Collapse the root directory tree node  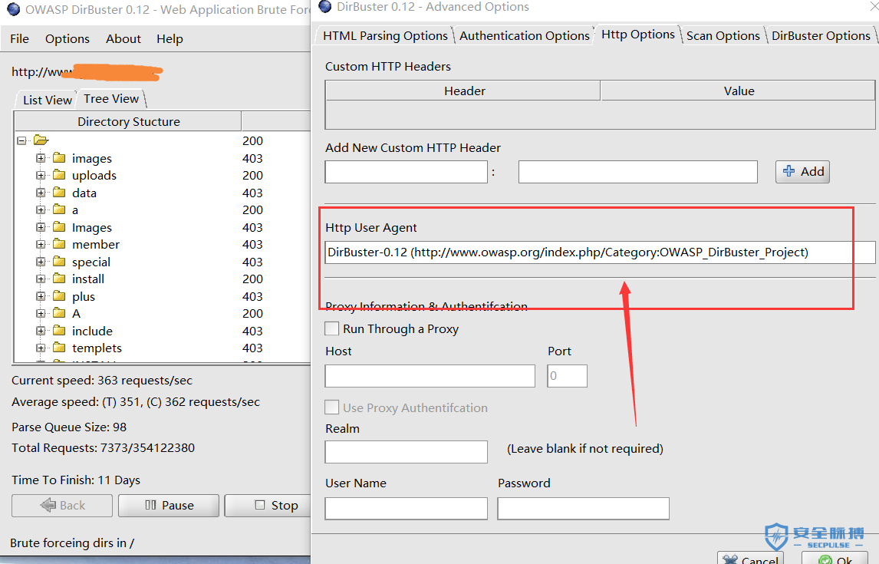click(22, 140)
